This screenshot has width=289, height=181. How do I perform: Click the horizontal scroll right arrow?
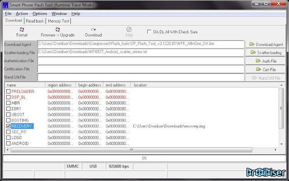(275, 150)
